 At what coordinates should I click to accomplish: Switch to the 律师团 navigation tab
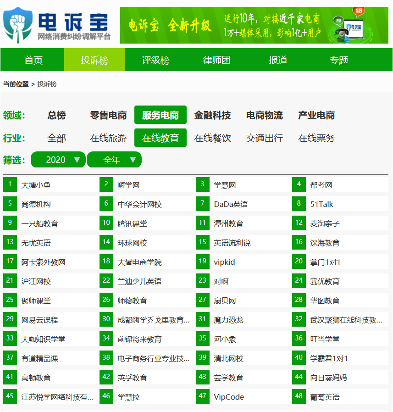(217, 60)
